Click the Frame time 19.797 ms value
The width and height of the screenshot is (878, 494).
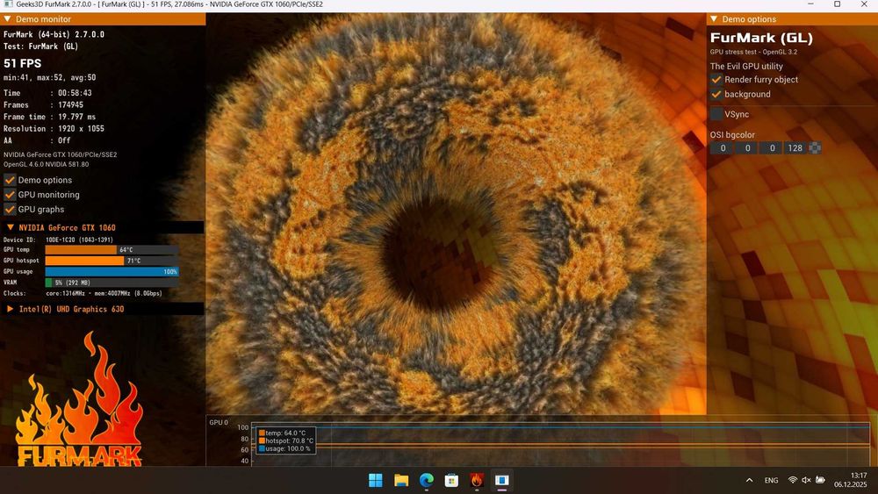[76, 117]
